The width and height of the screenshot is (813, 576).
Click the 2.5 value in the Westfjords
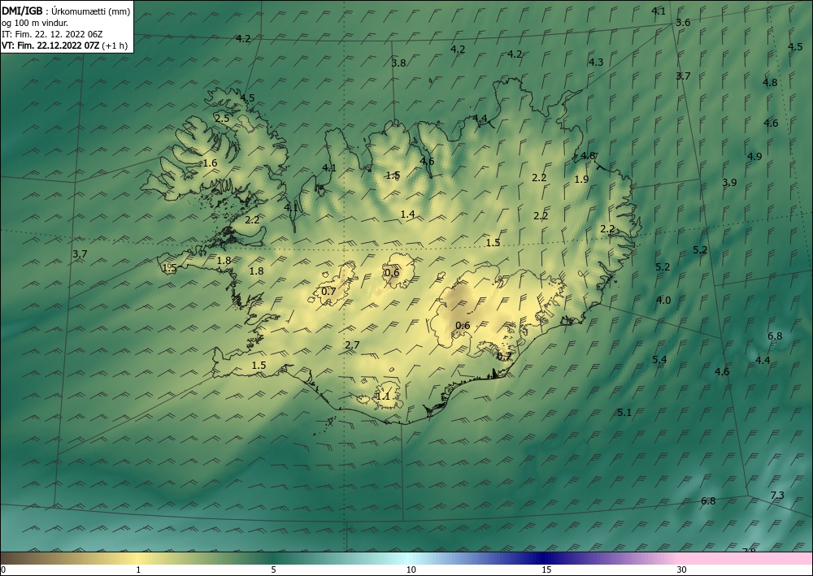[x=222, y=119]
